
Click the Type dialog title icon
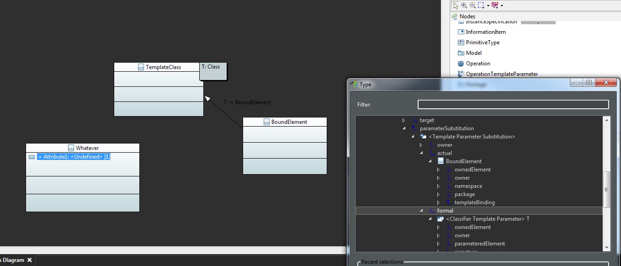(x=354, y=84)
